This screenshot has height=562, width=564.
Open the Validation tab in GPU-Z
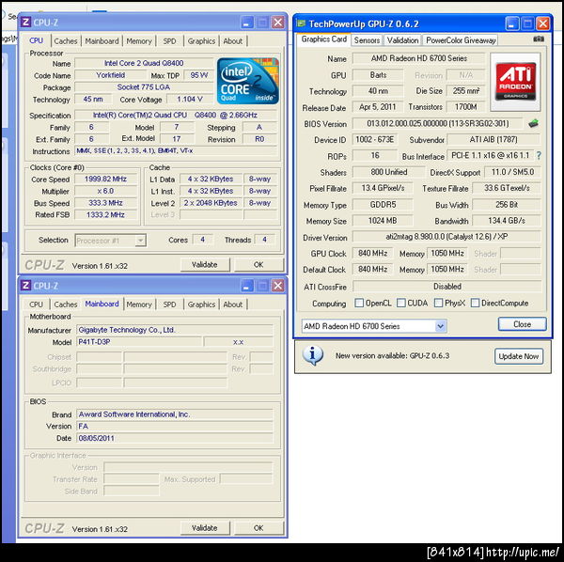point(402,40)
